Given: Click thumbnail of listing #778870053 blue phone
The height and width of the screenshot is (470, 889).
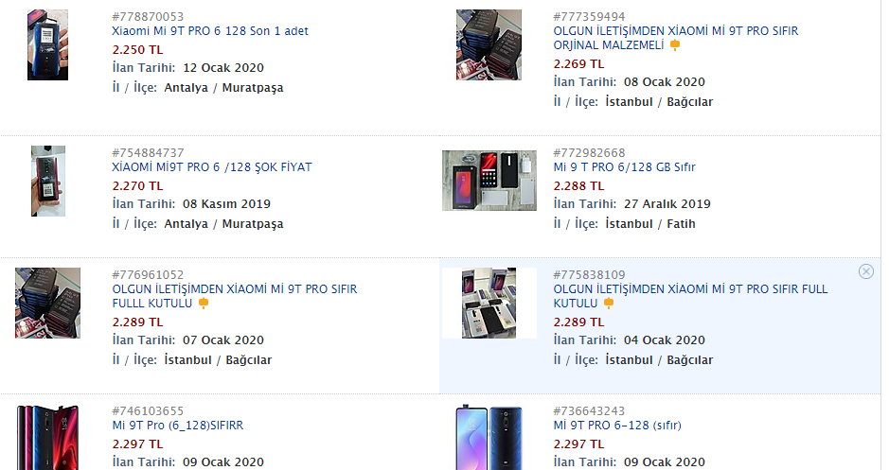Looking at the screenshot, I should click(47, 44).
